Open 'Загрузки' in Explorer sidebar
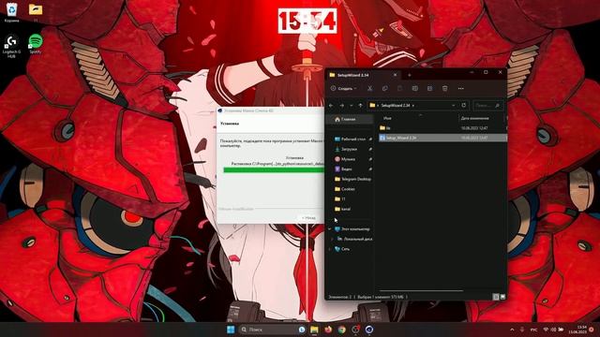The height and width of the screenshot is (337, 600). (x=349, y=149)
